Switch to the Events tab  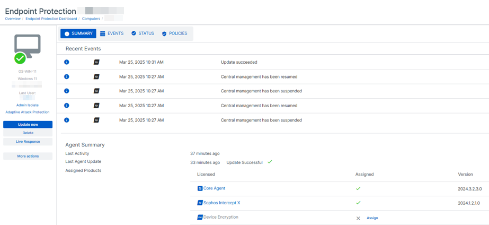112,33
